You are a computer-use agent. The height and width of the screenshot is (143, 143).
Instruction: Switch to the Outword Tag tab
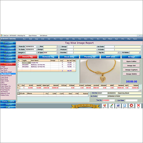tap(48, 57)
